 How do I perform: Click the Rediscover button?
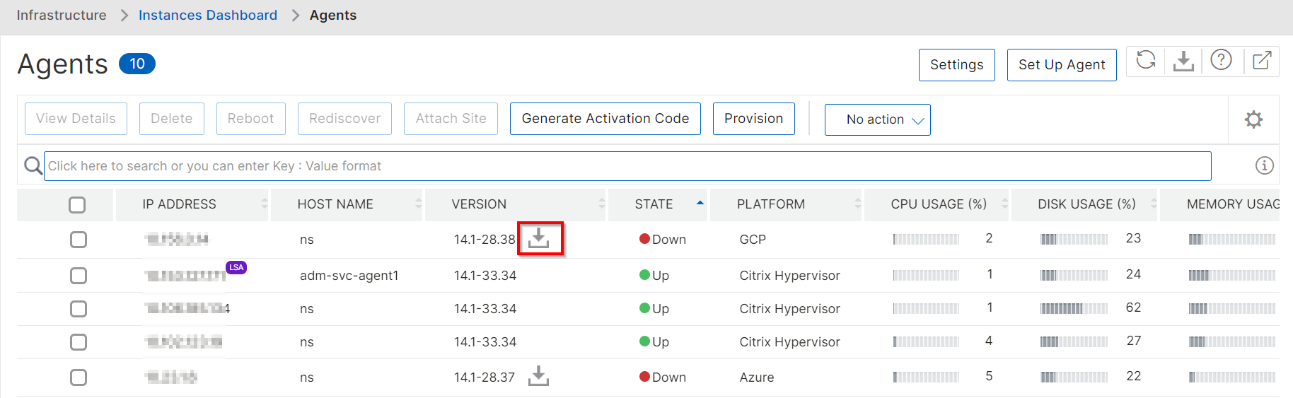pos(344,119)
